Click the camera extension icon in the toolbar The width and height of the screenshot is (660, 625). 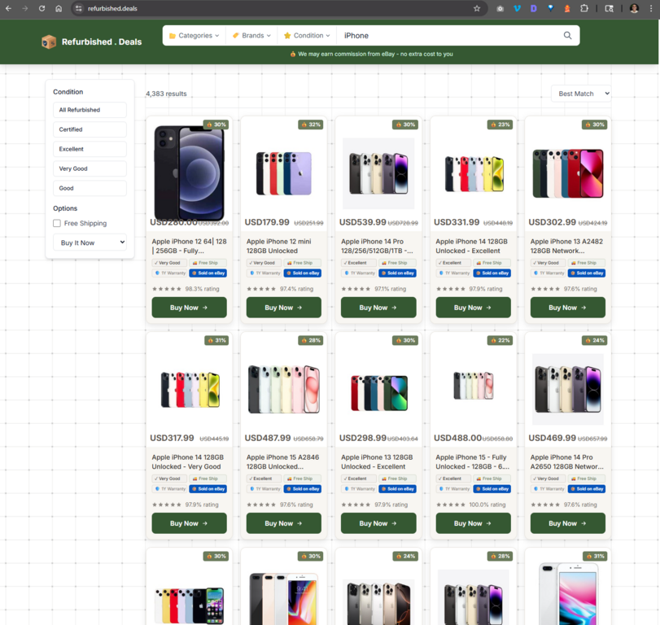click(x=500, y=9)
